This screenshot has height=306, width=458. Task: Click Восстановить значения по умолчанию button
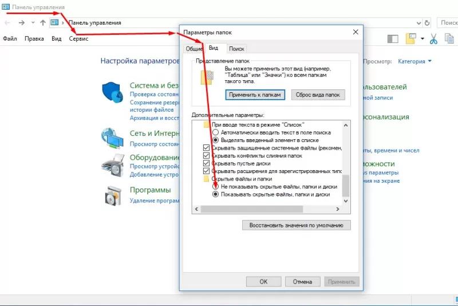(296, 225)
